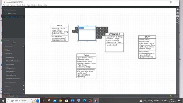Viewport: 183px width, 103px height.
Task: Click the taskbar search box
Action: point(23,100)
